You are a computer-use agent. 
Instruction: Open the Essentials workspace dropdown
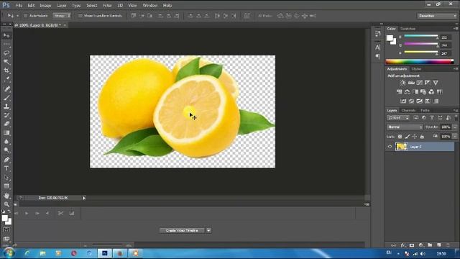[437, 16]
